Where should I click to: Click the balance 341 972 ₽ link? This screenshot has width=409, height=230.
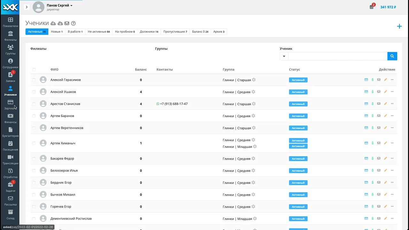[x=388, y=7]
